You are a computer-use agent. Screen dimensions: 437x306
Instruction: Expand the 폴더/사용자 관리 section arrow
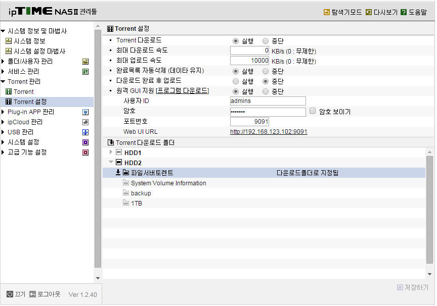3,62
